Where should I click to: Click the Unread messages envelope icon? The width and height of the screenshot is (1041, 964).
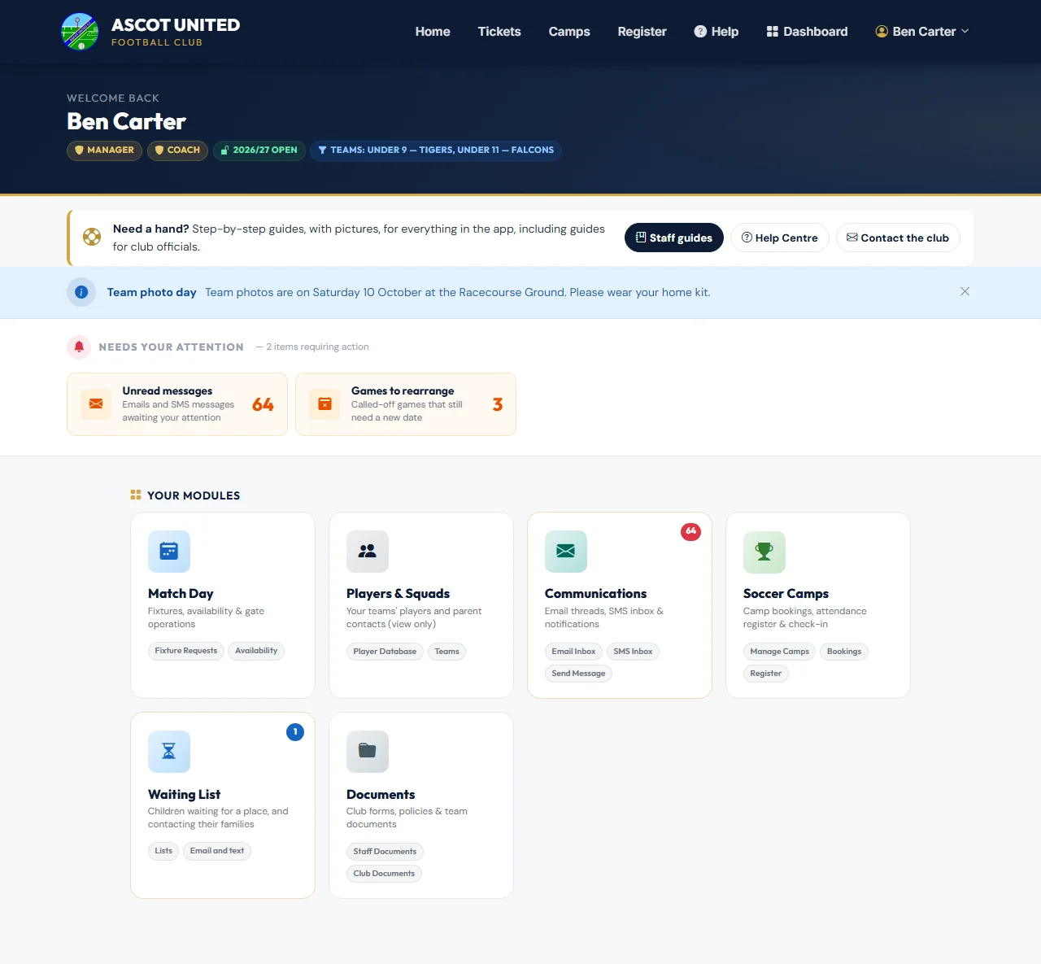tap(96, 404)
